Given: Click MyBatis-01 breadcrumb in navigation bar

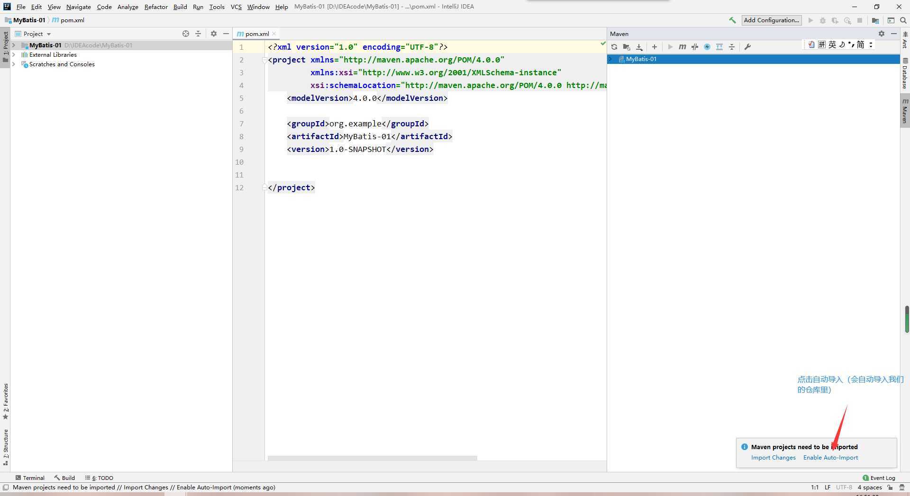Looking at the screenshot, I should [25, 20].
